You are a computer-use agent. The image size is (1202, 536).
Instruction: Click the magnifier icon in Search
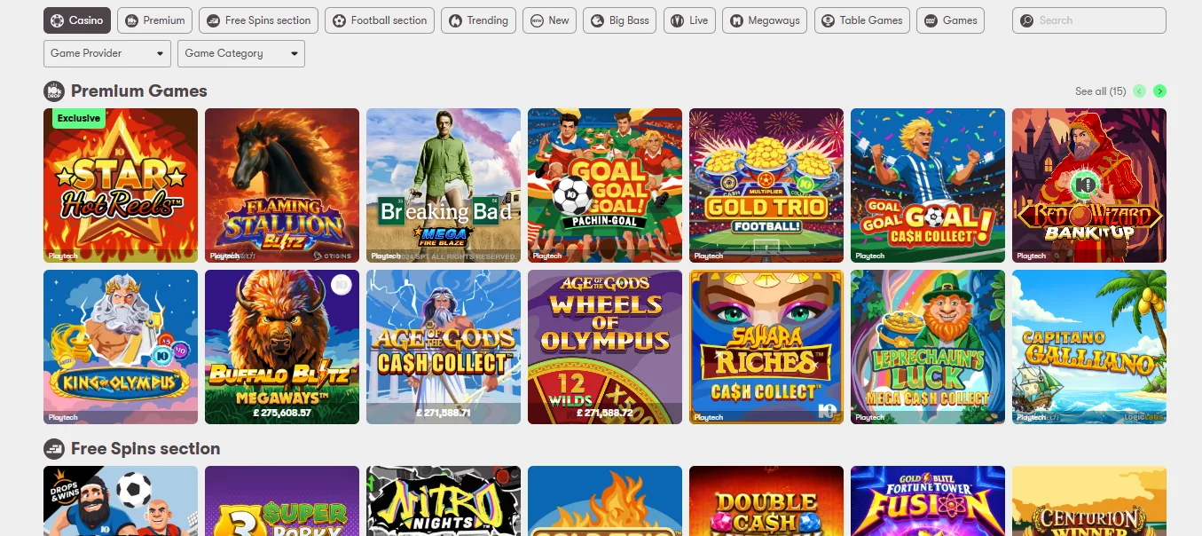pos(1027,20)
